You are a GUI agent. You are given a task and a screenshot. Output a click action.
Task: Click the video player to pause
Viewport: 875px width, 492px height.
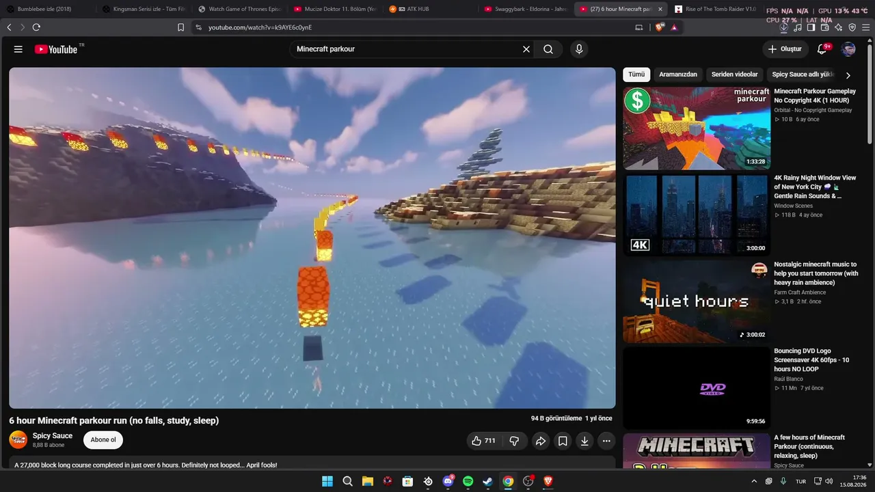point(312,238)
